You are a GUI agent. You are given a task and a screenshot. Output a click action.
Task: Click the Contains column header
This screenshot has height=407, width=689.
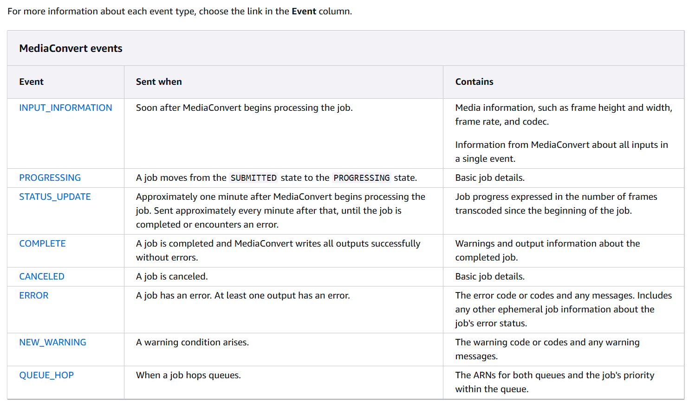474,82
